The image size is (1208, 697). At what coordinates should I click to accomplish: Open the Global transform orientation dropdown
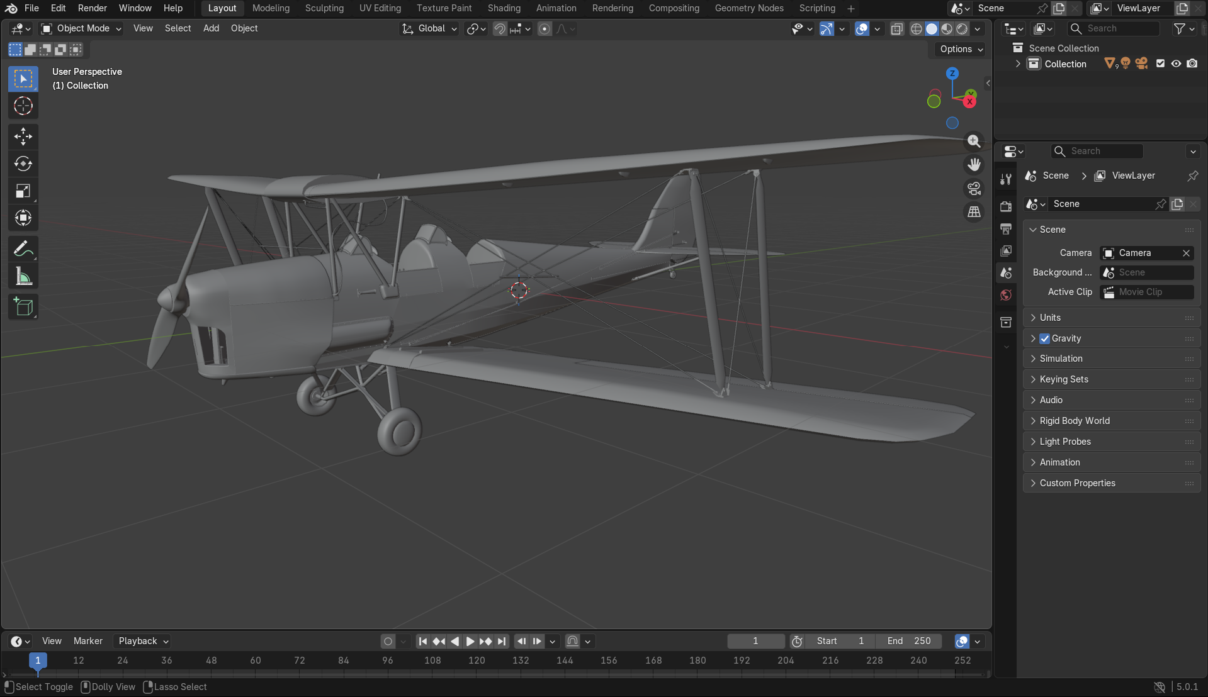(429, 28)
